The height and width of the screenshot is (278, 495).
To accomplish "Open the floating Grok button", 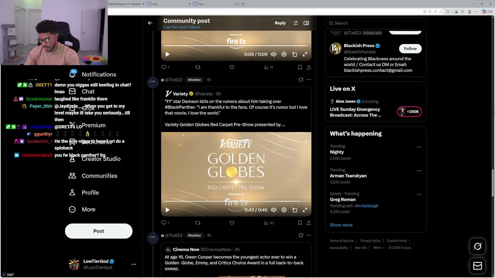I will [478, 246].
